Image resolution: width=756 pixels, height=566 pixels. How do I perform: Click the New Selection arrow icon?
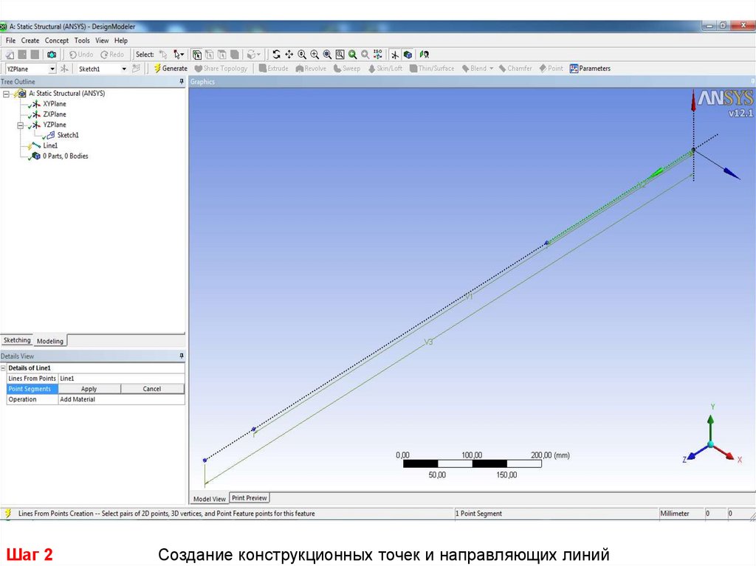(163, 55)
